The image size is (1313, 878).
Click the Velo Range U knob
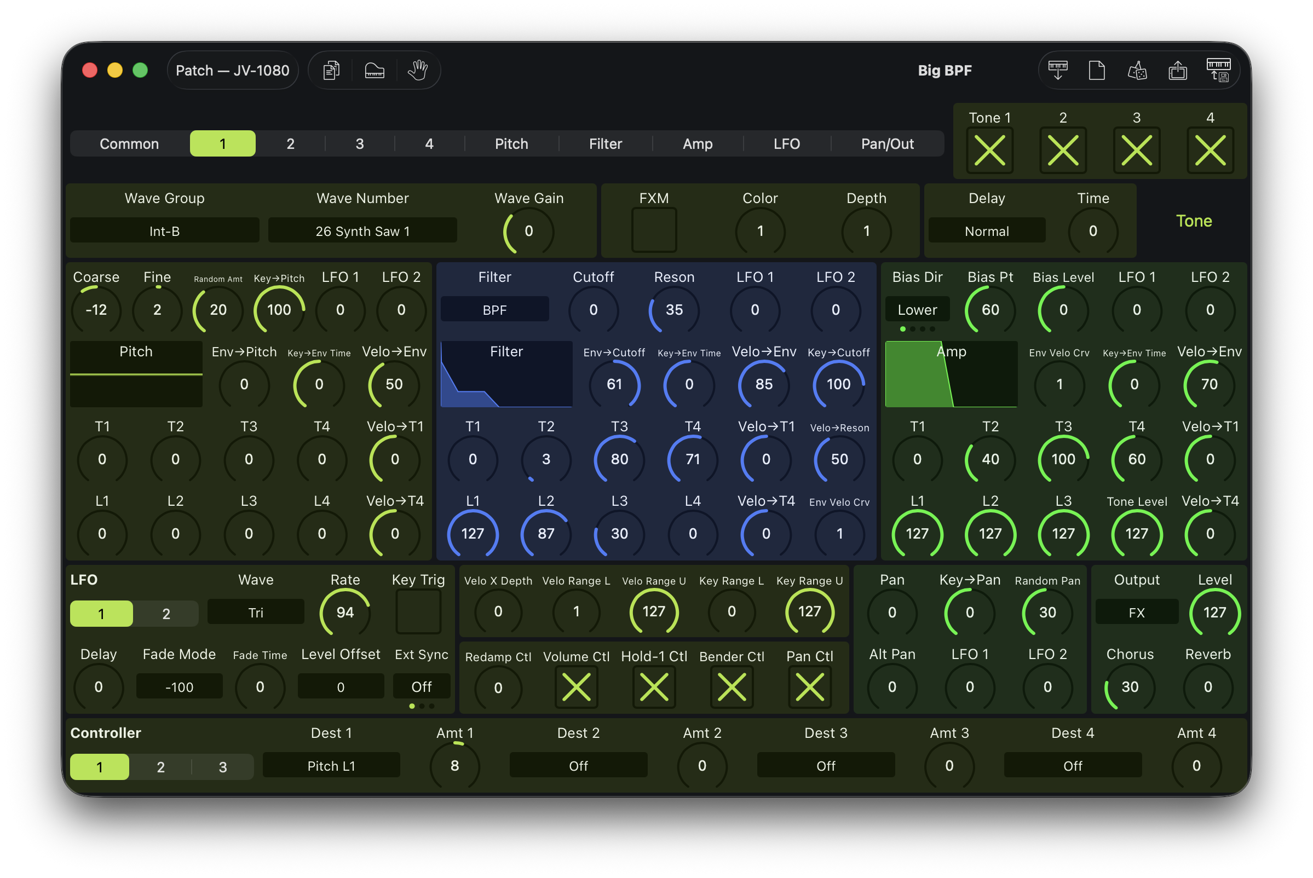point(654,612)
